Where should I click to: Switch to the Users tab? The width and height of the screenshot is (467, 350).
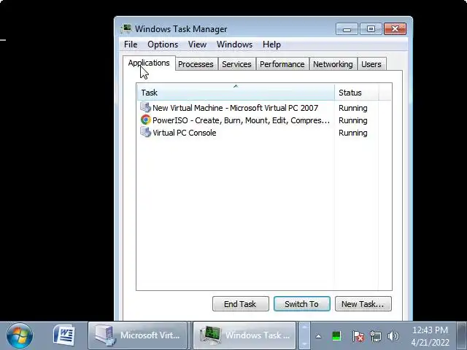tap(371, 64)
